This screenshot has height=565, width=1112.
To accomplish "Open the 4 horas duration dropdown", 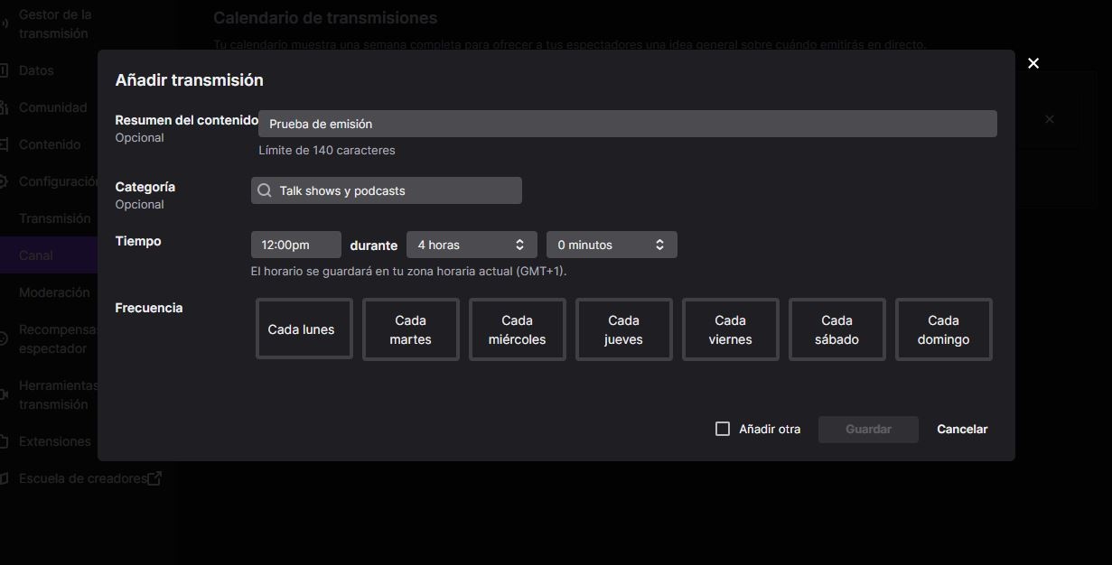I will coord(471,245).
